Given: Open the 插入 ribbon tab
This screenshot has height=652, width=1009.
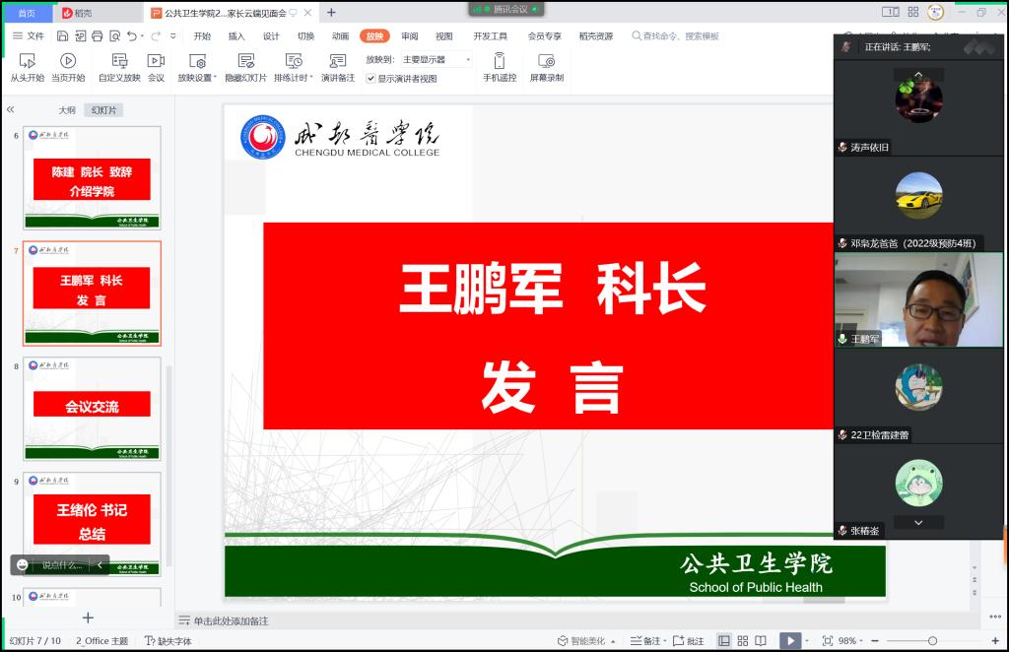Looking at the screenshot, I should 236,36.
